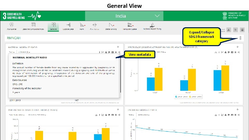Download the Institutional Births chart

coord(96,115)
